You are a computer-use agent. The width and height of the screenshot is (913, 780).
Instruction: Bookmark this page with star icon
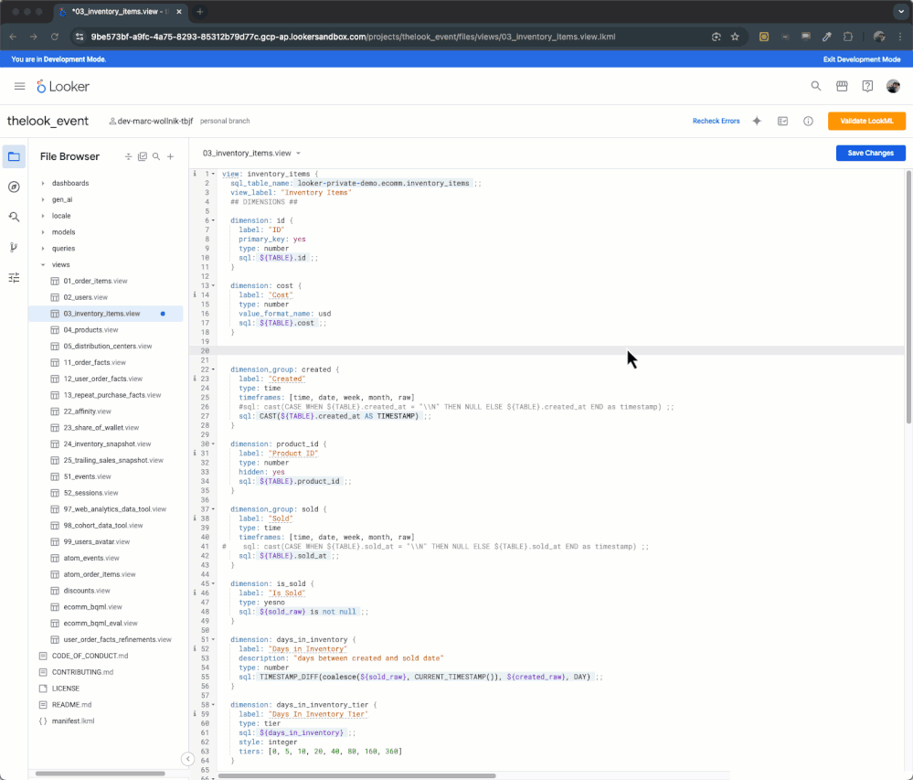coord(735,37)
